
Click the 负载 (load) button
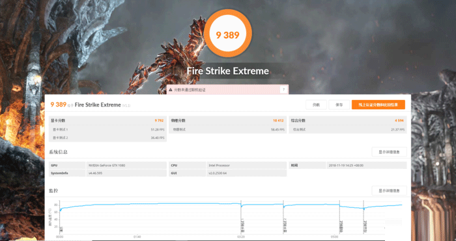click(316, 105)
